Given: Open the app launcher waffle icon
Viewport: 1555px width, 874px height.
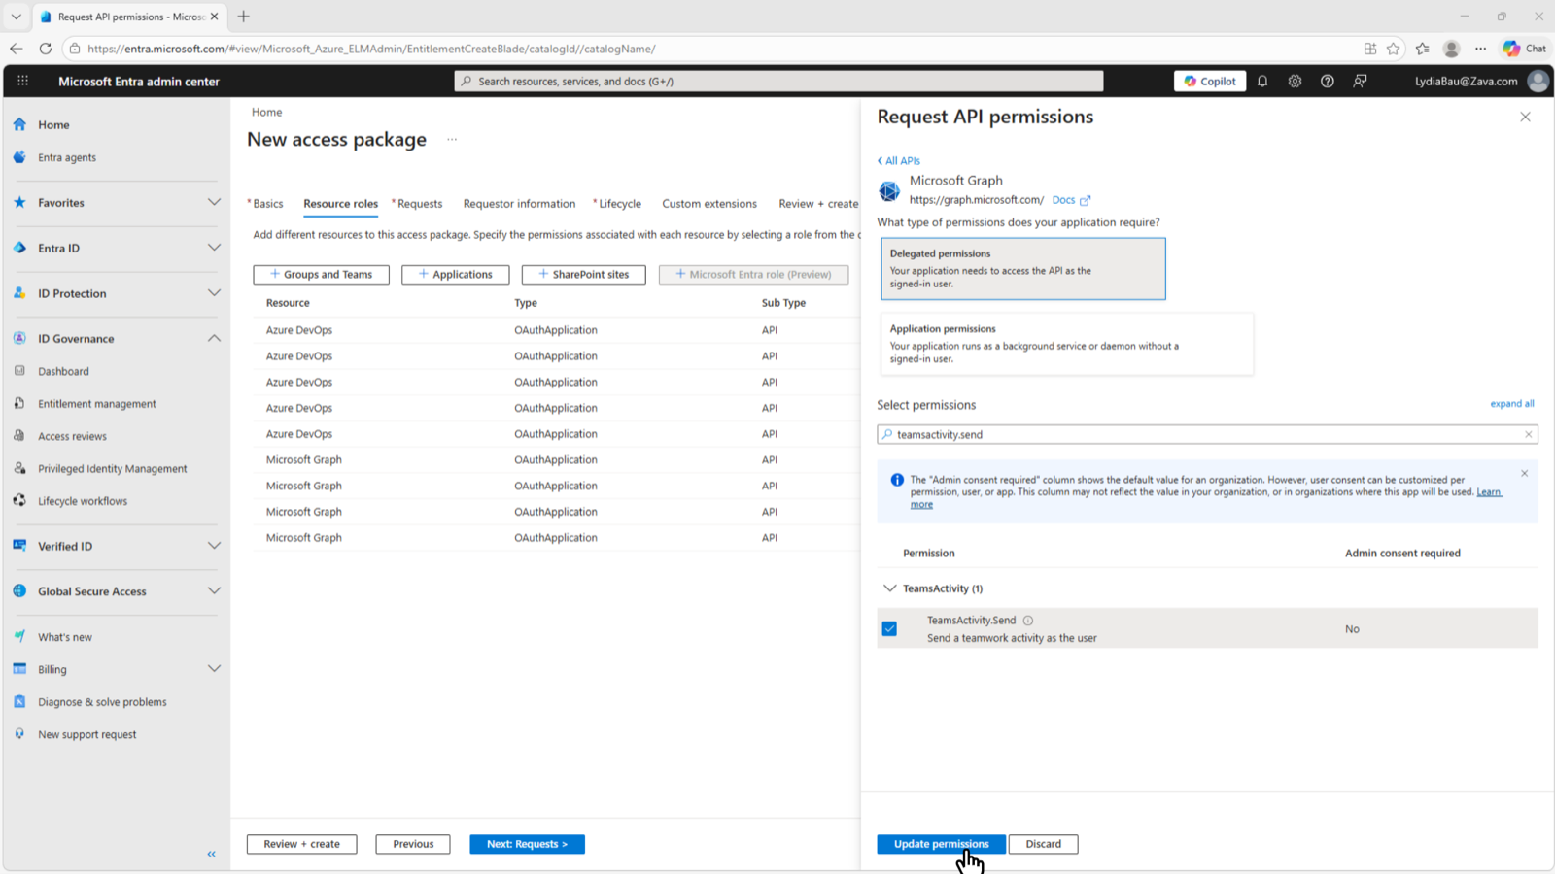Looking at the screenshot, I should [22, 82].
